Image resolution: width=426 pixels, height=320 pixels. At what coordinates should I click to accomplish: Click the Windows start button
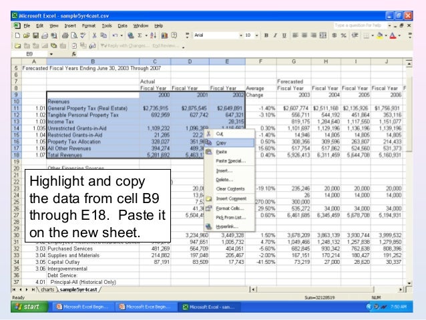click(29, 307)
